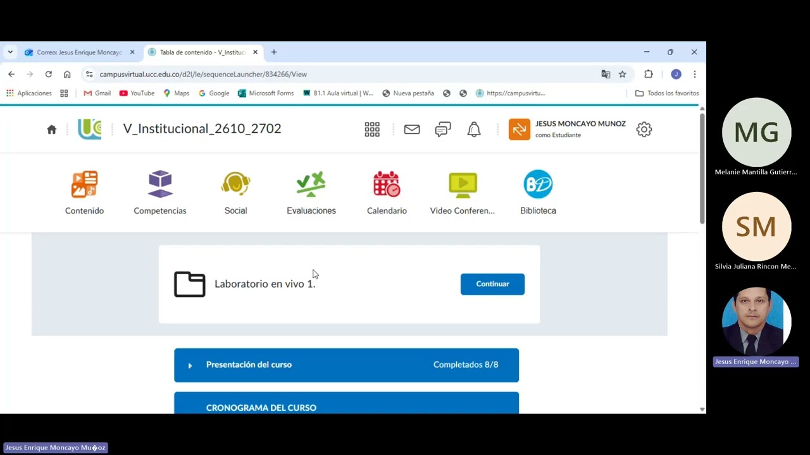The image size is (810, 455).
Task: Click the orange role-switch user icon
Action: (520, 130)
